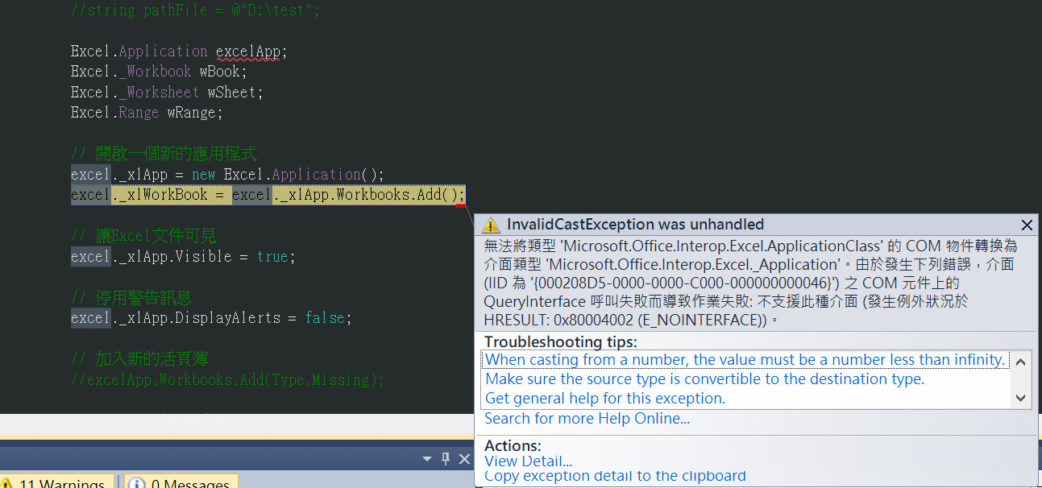Click the commented 'Workbooks.Add(Type.Missing)' line
The height and width of the screenshot is (488, 1042).
(x=228, y=380)
